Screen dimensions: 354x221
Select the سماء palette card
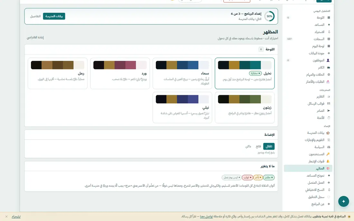182,73
